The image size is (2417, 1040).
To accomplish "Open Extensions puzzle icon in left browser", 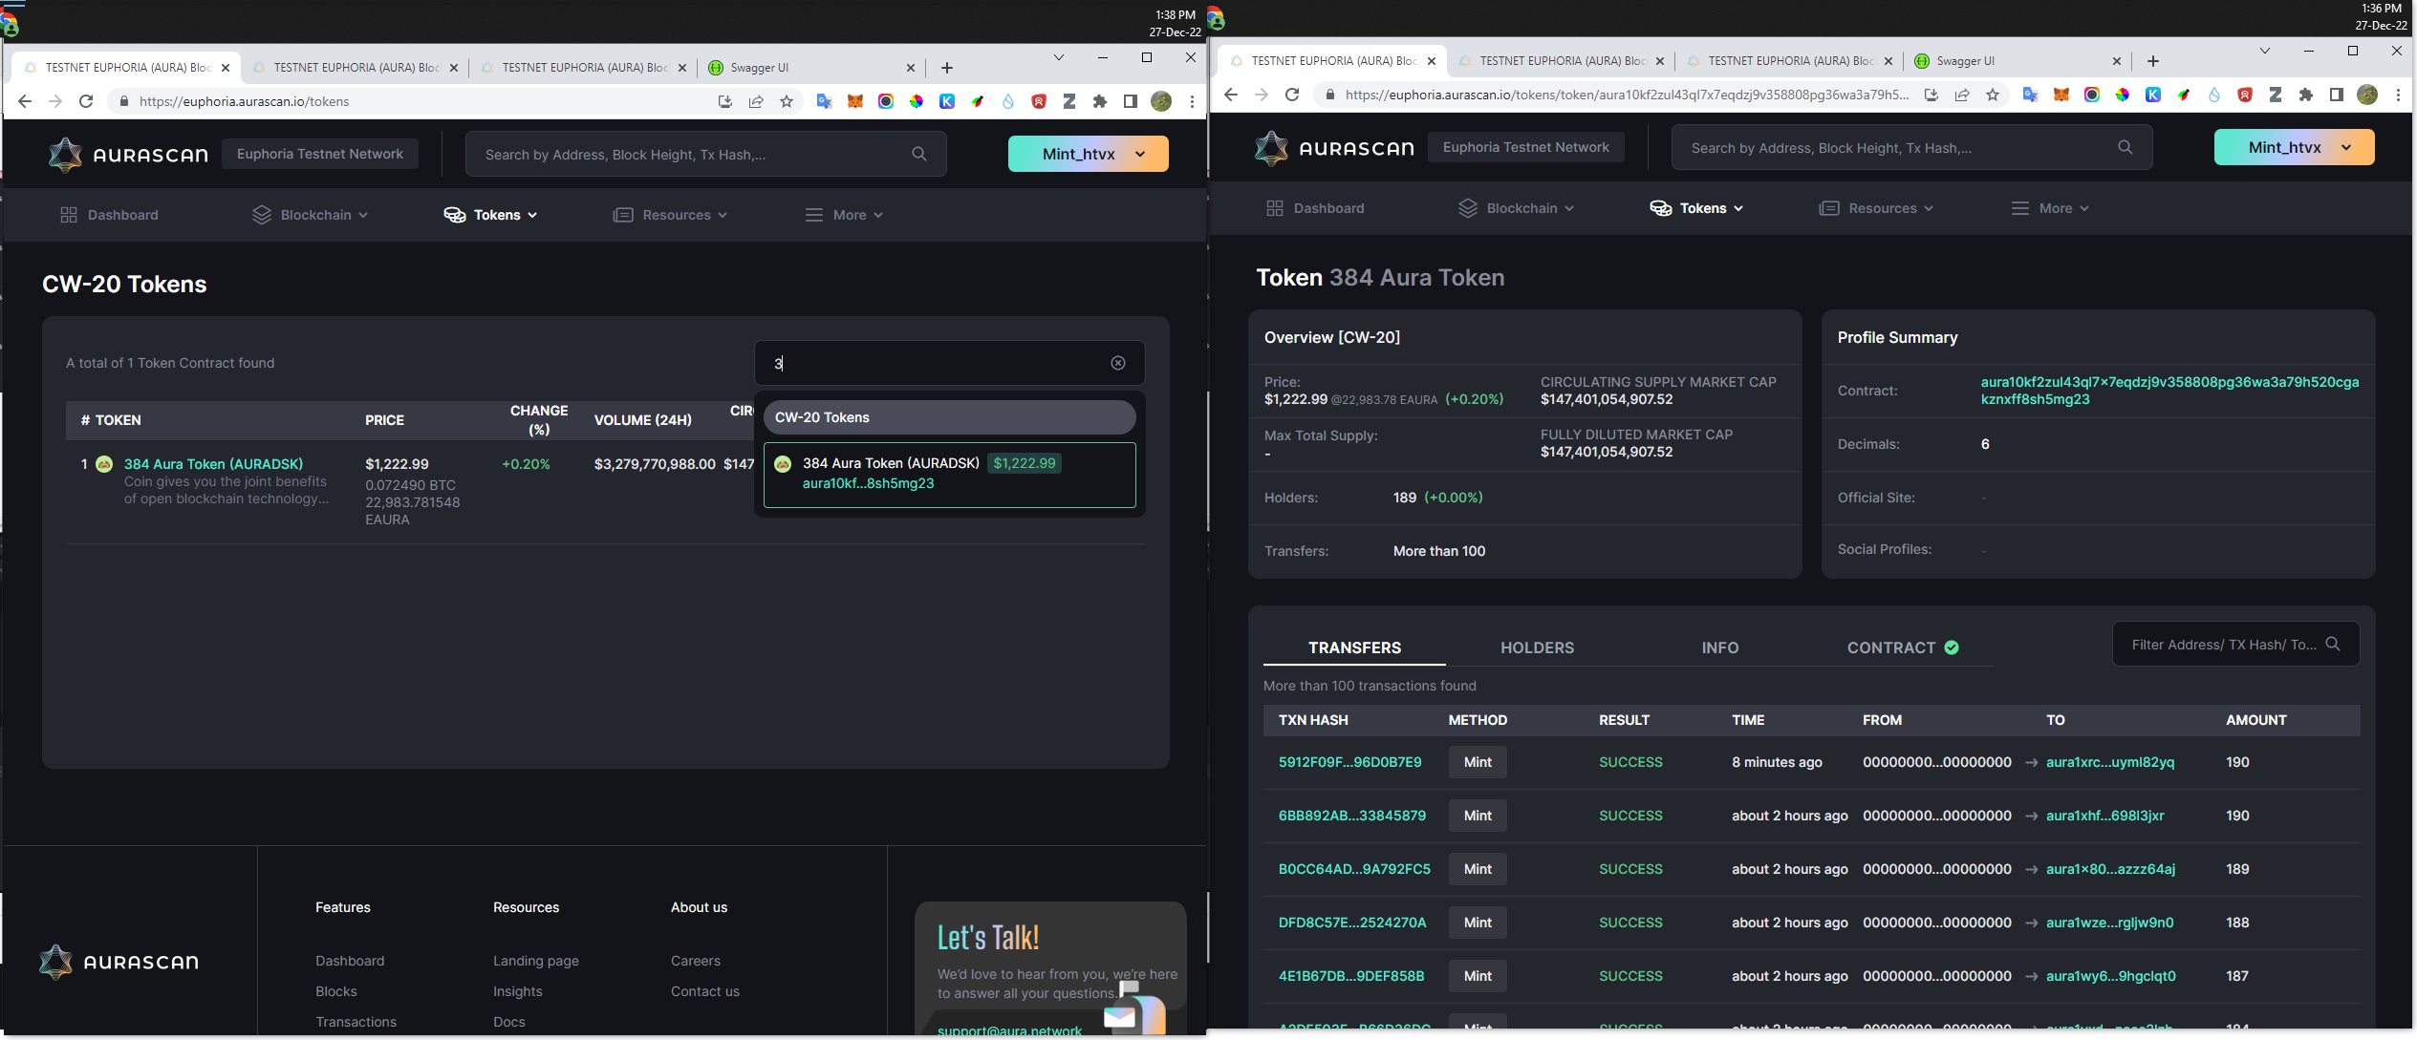I will coord(1100,101).
